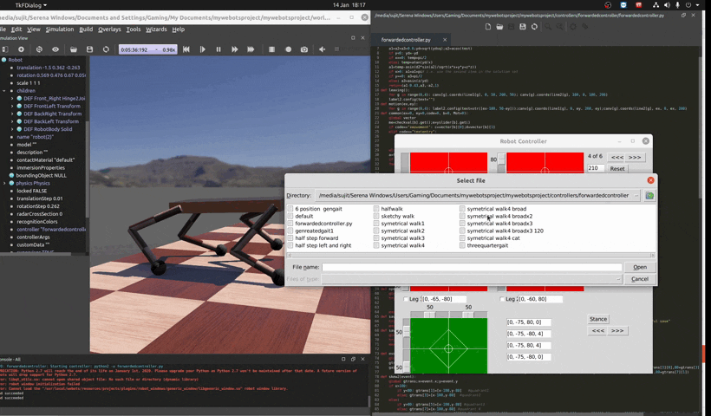Select the 'symetrical walk4 cat' file
This screenshot has width=711, height=416.
pos(493,238)
